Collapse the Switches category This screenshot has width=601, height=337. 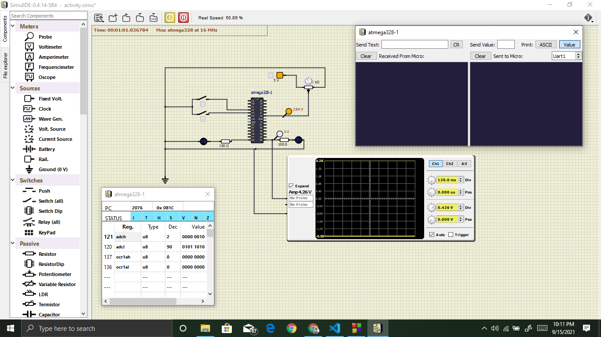(14, 180)
